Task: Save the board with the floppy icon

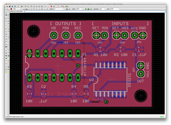Action: pyautogui.click(x=10, y=6)
